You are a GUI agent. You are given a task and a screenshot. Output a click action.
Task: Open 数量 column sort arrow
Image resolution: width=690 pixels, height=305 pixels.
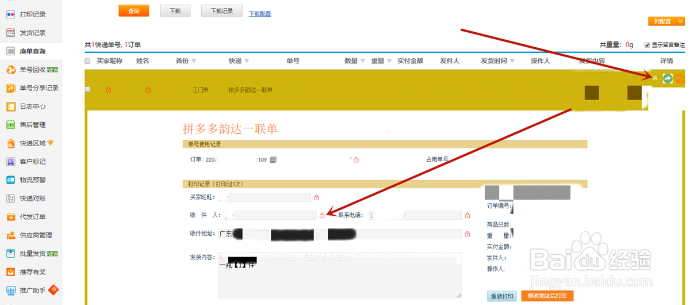(362, 61)
